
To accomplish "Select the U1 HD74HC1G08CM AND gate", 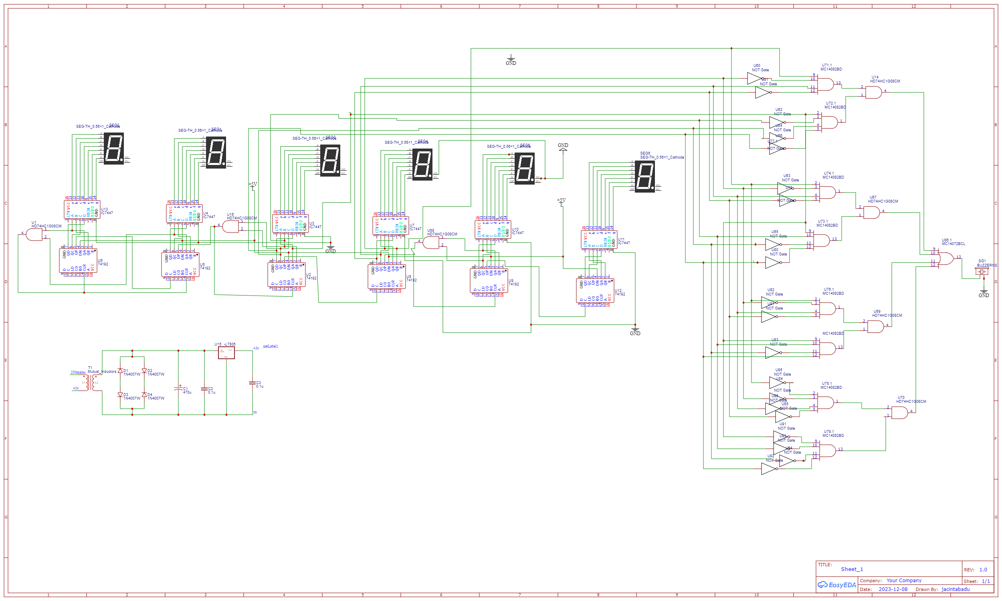I will (34, 235).
